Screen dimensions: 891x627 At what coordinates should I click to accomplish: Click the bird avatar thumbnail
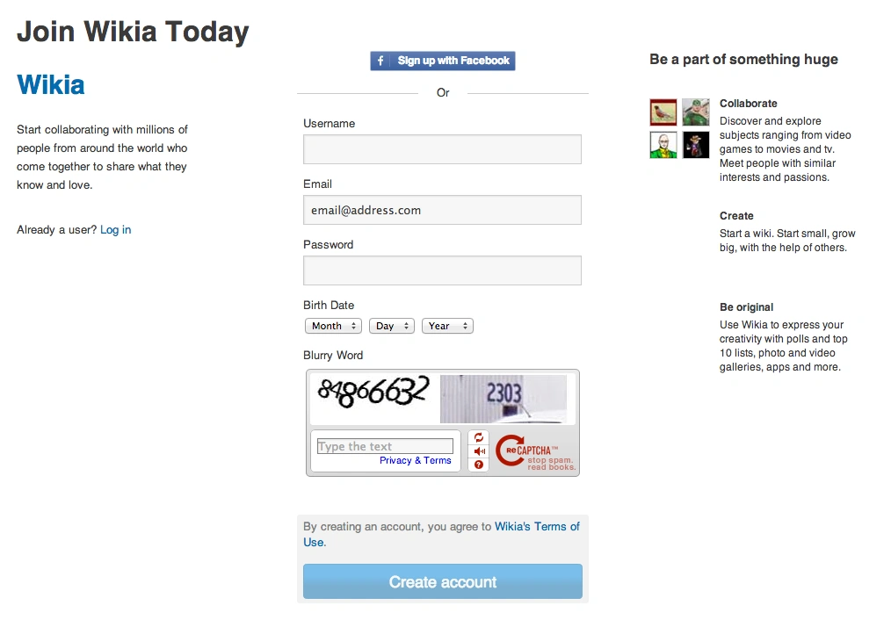(663, 112)
